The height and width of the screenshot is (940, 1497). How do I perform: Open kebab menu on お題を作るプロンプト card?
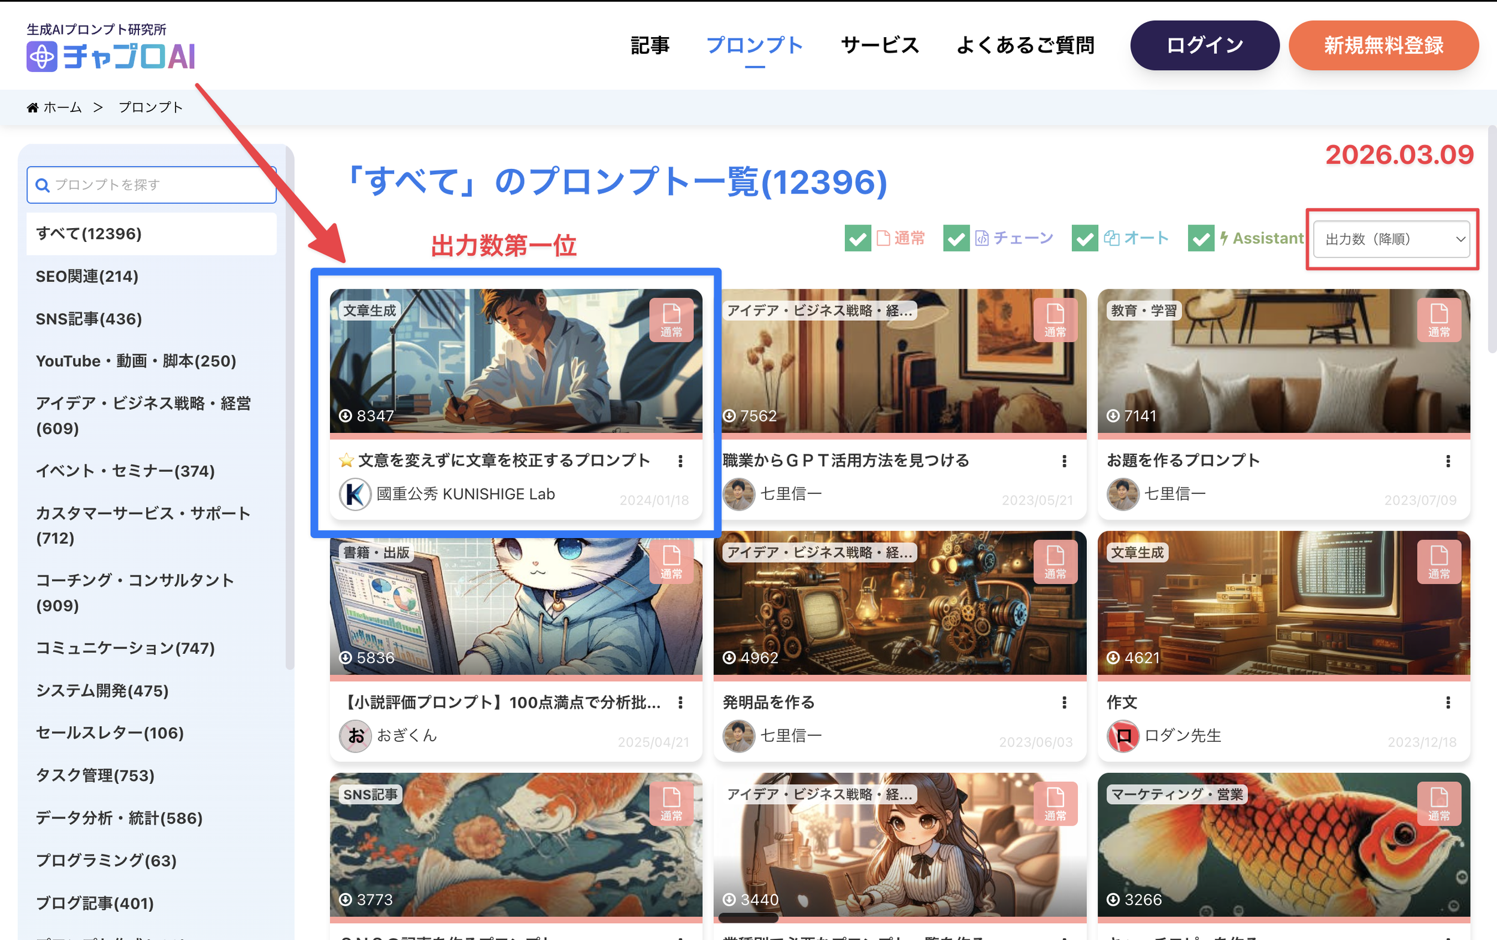coord(1448,460)
